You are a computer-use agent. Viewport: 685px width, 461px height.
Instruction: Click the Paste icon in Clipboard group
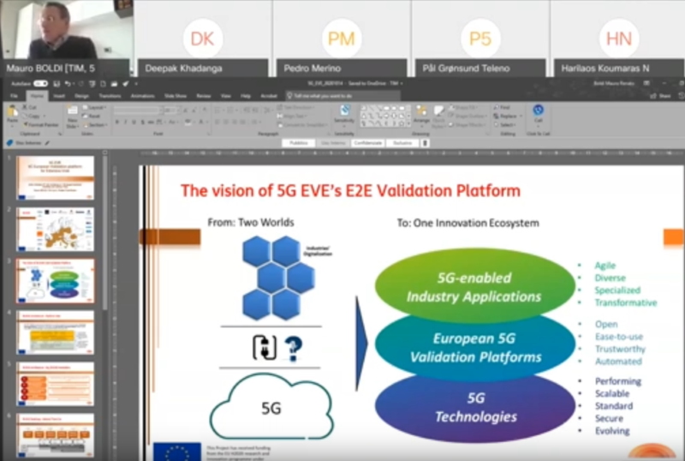coord(12,114)
